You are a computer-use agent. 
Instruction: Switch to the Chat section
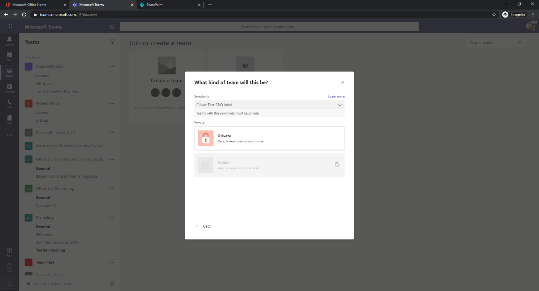(9, 56)
